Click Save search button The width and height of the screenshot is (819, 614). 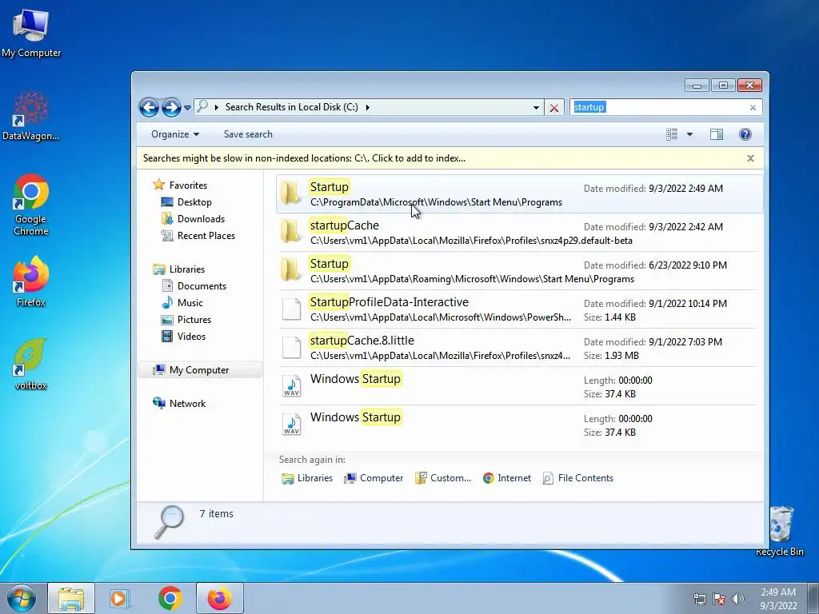(x=248, y=134)
